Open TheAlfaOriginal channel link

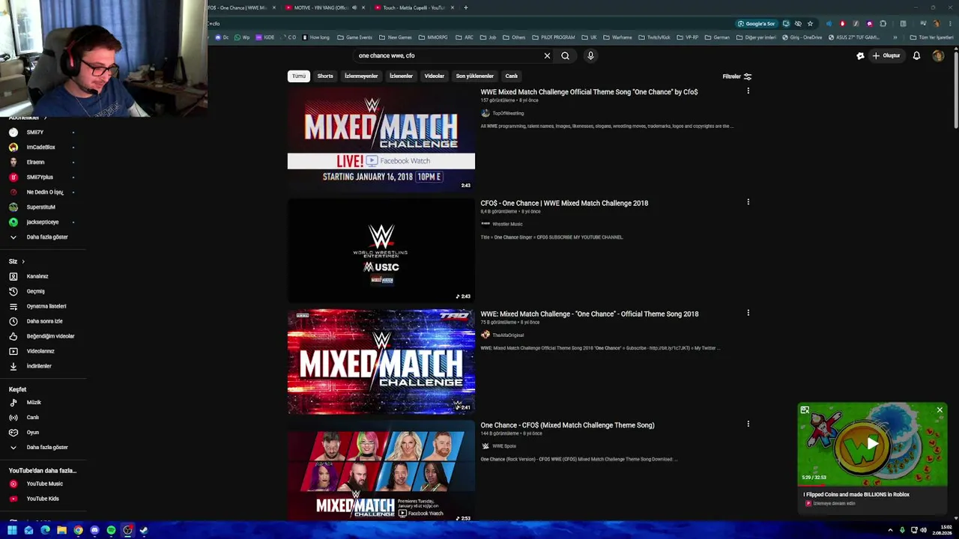click(508, 335)
